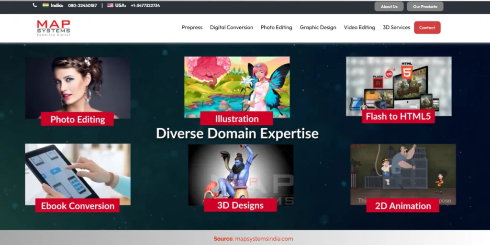Select the Ebook Conversion tablet thumbnail

point(78,174)
